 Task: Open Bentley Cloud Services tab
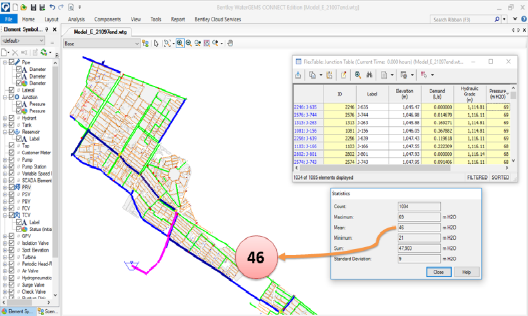[217, 19]
